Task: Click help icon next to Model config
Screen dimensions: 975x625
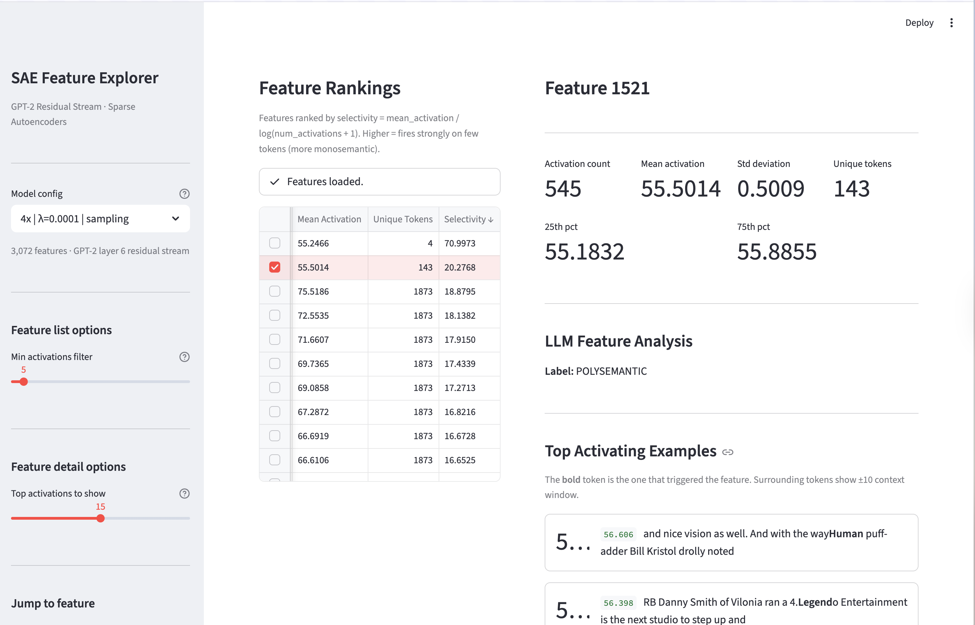Action: pos(184,193)
